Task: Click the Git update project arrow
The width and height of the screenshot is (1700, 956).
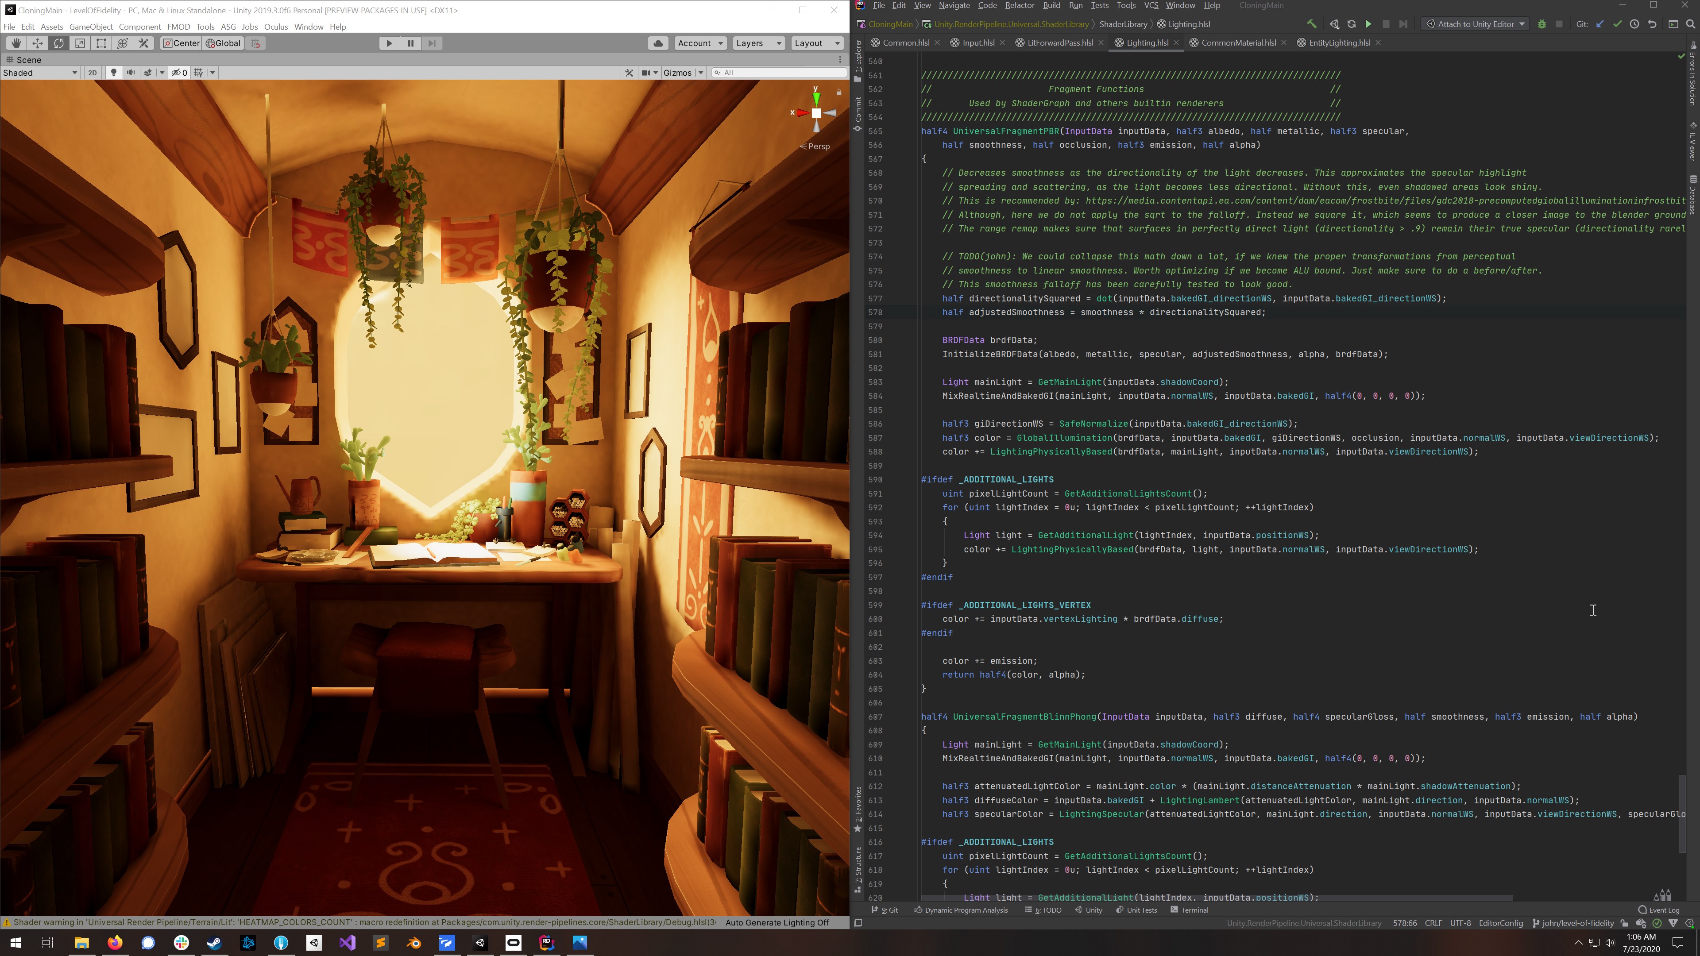Action: pos(1600,24)
